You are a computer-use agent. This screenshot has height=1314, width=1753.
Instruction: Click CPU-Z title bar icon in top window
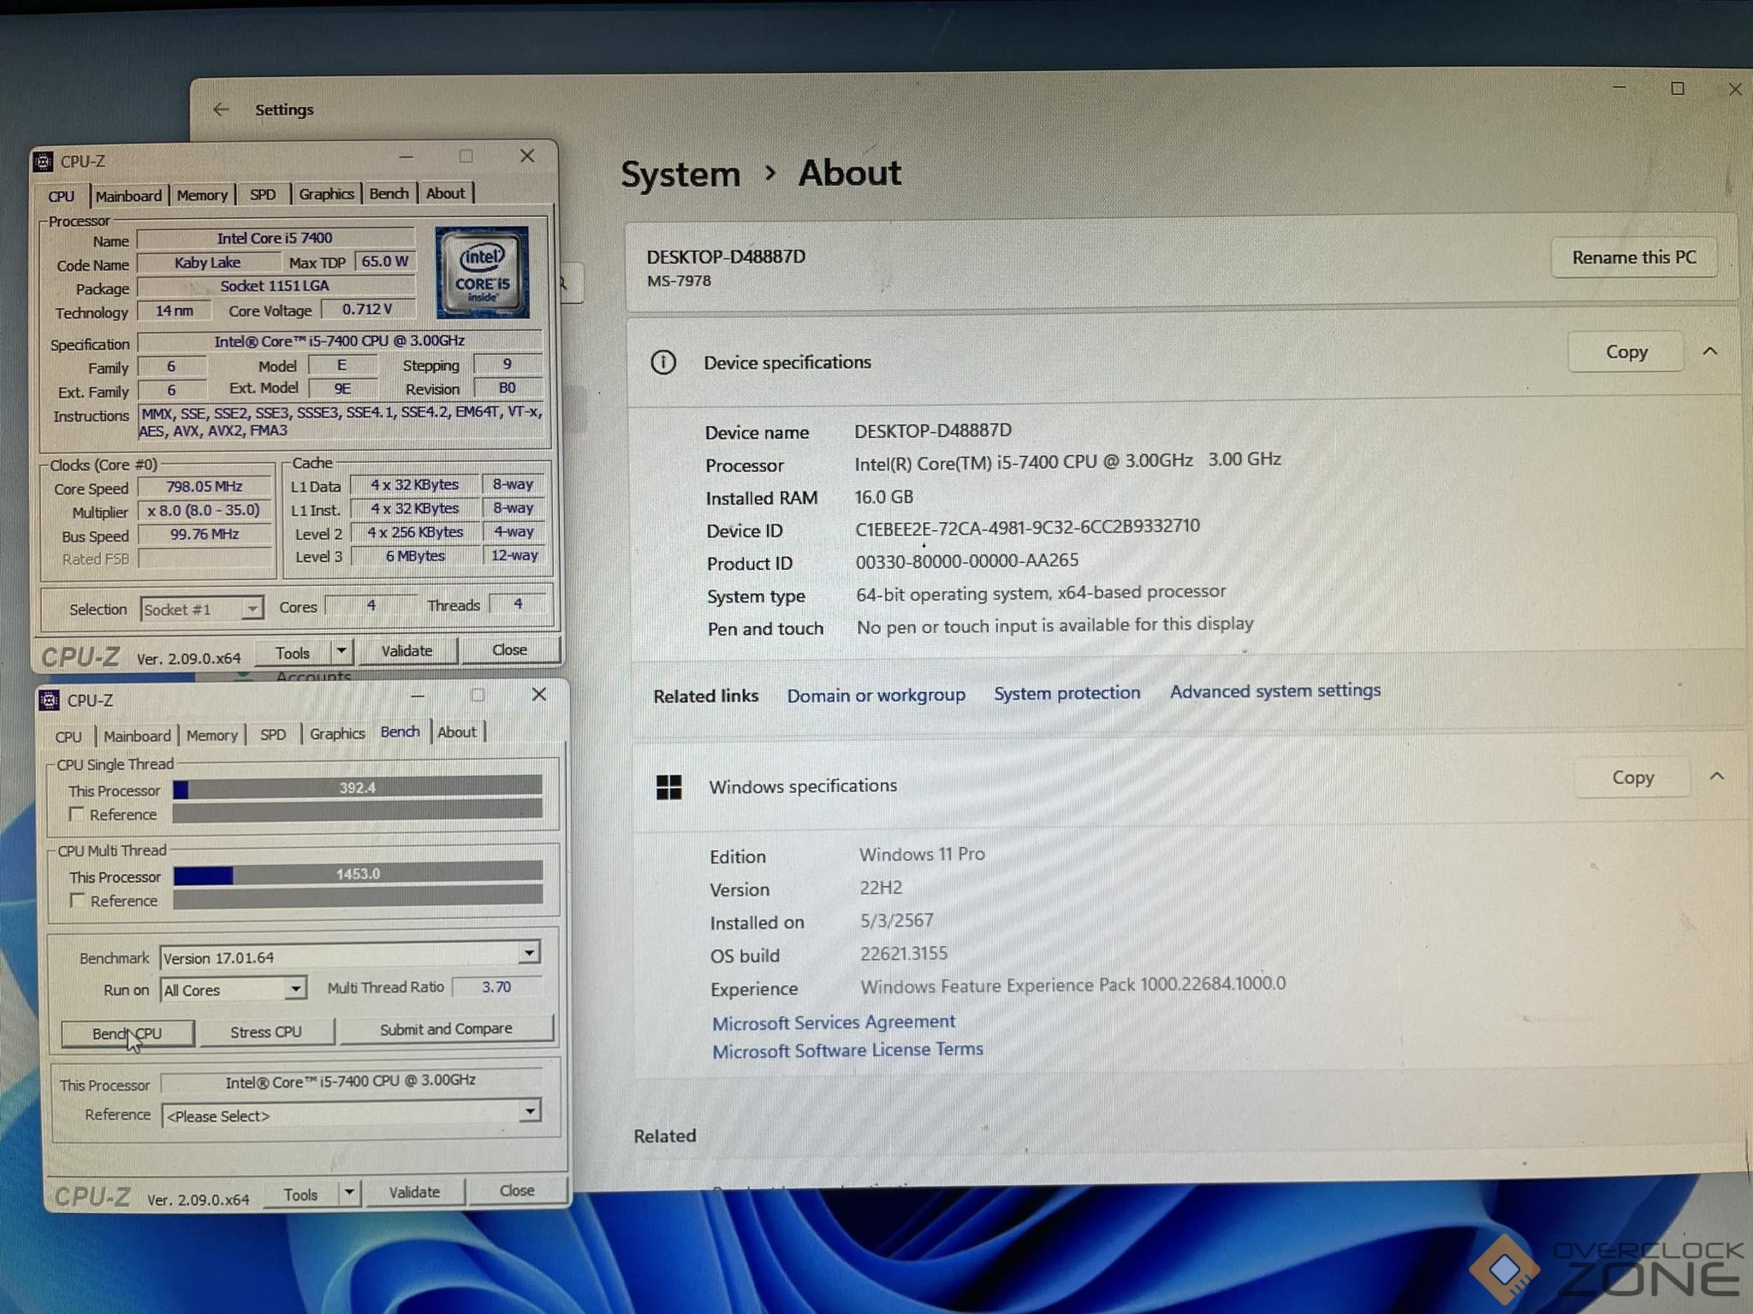tap(44, 161)
